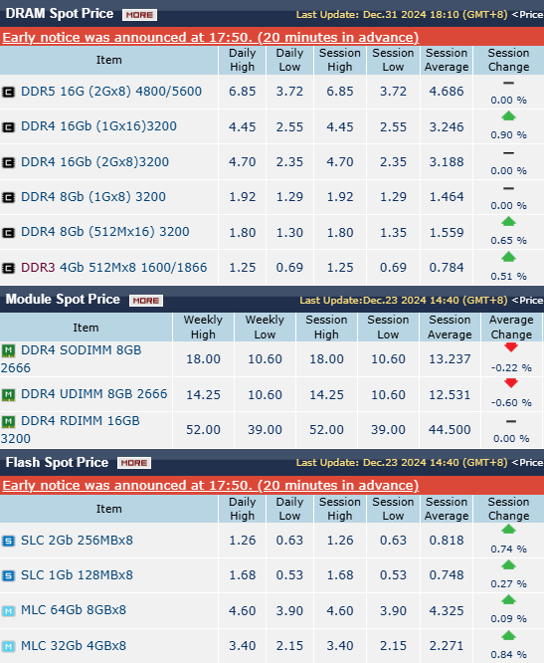Click DDR3 4Gb session average 0.784

pyautogui.click(x=447, y=268)
